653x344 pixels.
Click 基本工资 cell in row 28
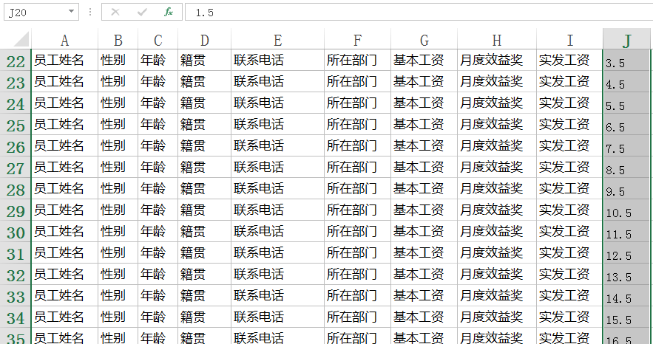click(424, 189)
